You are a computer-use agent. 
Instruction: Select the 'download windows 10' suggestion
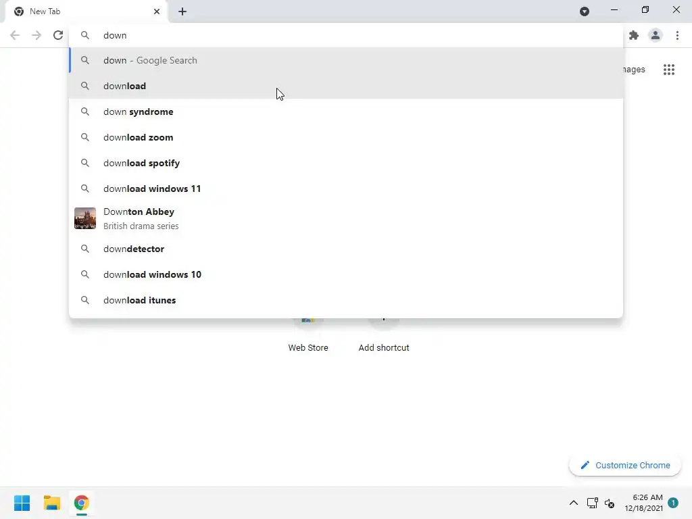(x=346, y=274)
